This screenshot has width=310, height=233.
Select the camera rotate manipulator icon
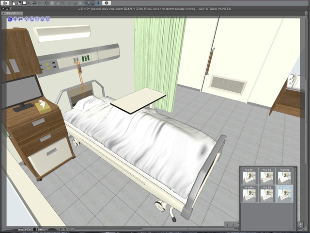[10, 19]
